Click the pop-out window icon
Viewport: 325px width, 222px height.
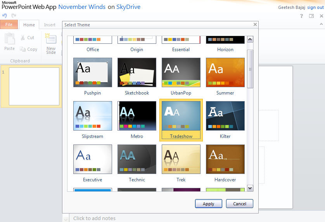coord(311,16)
